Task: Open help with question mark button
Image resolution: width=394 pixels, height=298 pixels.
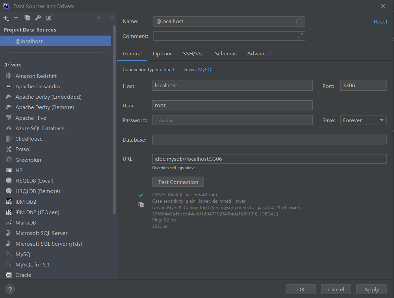Action: click(x=10, y=289)
